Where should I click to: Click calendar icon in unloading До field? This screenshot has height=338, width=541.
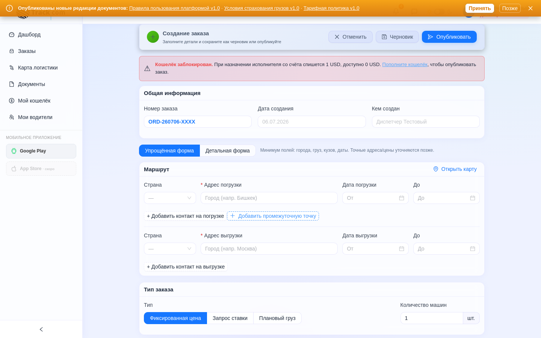(x=473, y=249)
